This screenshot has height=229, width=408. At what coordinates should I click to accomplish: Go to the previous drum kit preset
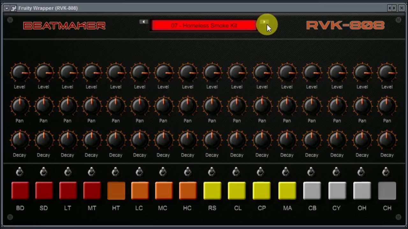coord(144,22)
